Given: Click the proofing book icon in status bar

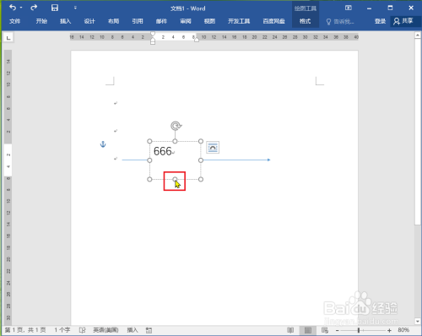Looking at the screenshot, I should point(82,330).
